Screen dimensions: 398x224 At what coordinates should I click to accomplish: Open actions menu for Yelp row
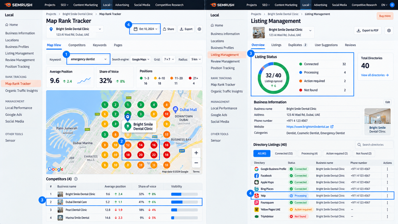click(388, 196)
